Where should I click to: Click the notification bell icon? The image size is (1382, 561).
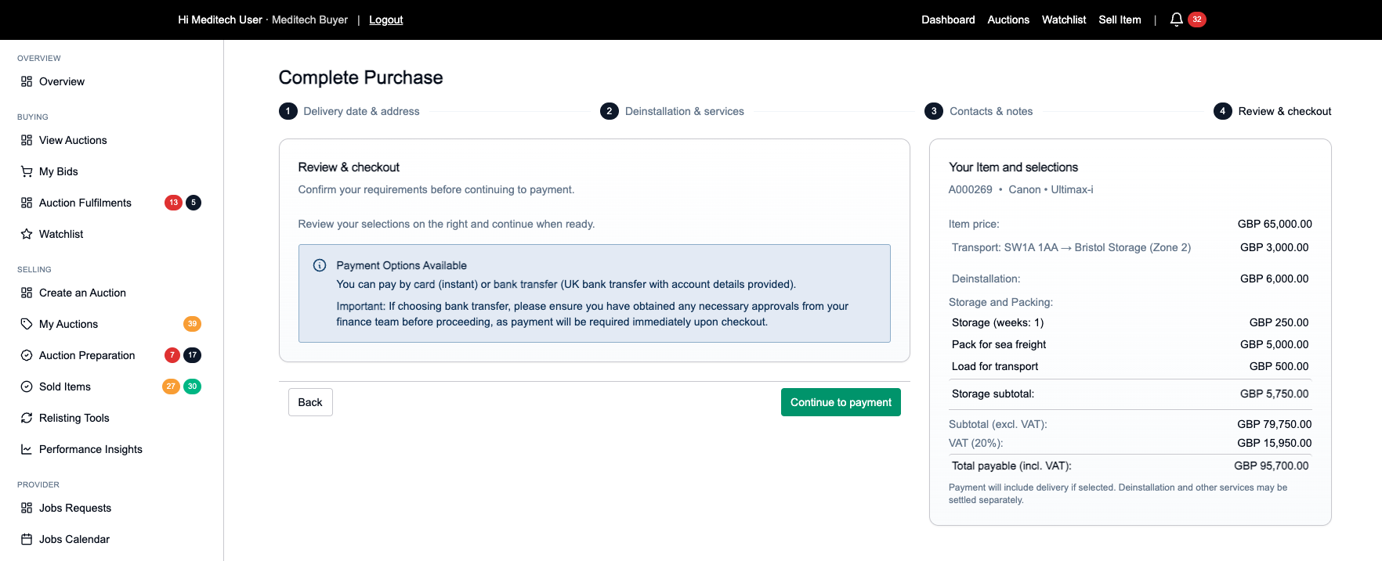tap(1176, 20)
